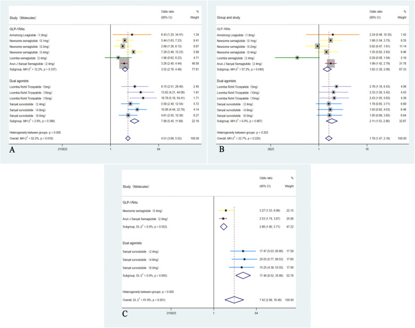
Task: Click "Subgroup, MH (I² = 12.2%, p = 0.337)"
Action: click(x=33, y=70)
